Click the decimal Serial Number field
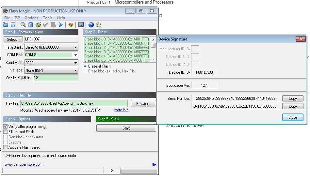This screenshot has height=183, width=310. tap(236, 98)
